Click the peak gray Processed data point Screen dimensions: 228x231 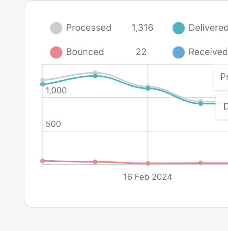95,73
